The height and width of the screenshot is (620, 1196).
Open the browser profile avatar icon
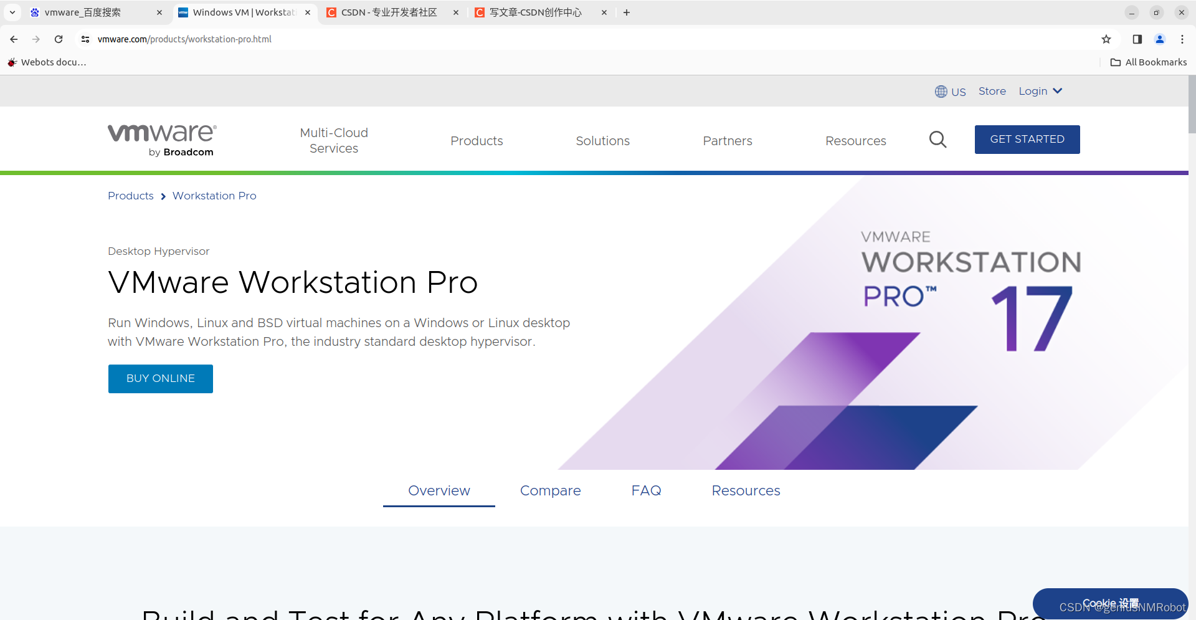[1159, 39]
